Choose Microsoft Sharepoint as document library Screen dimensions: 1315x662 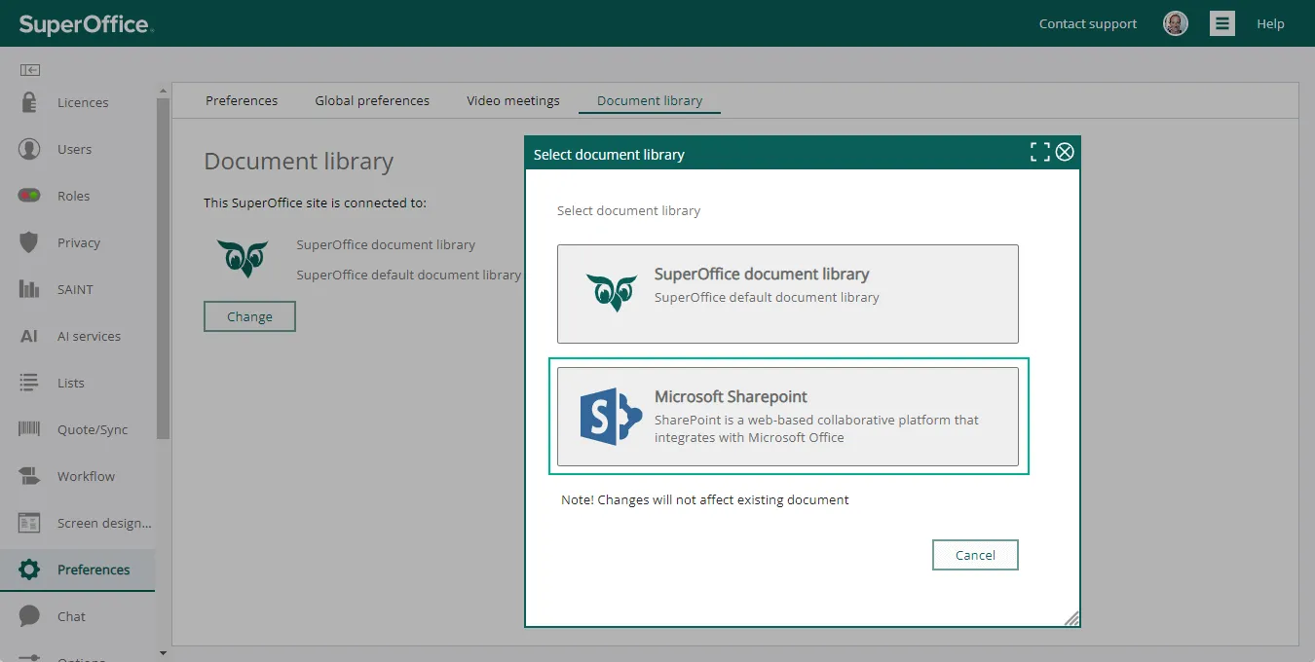click(787, 417)
